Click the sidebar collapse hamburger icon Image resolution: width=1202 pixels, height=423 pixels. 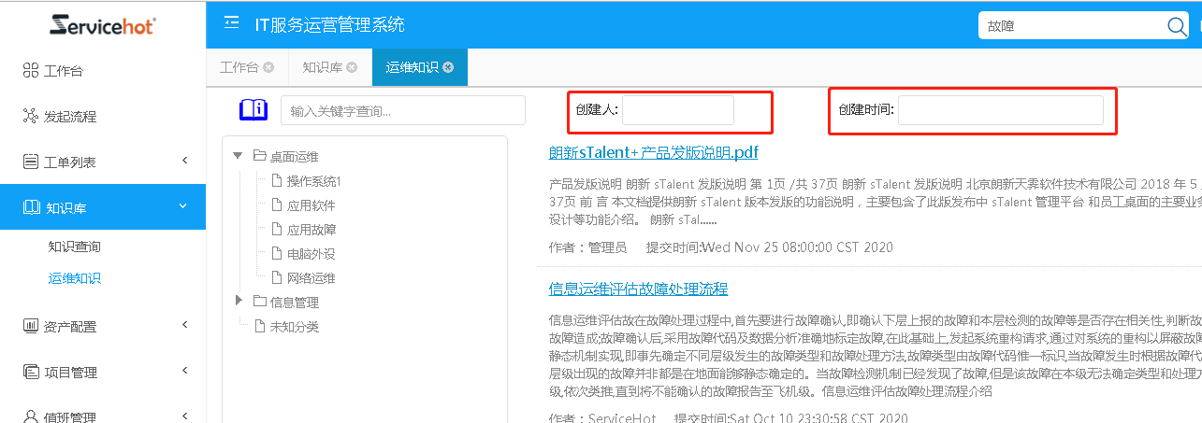pyautogui.click(x=231, y=24)
